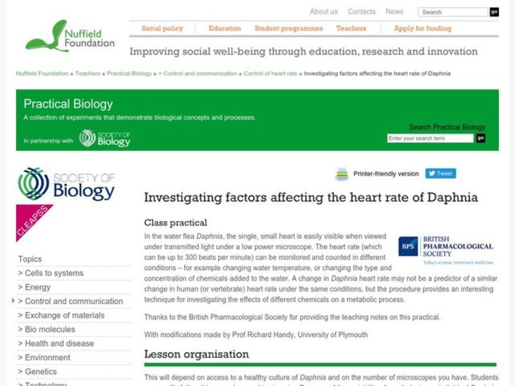Open the Teachers menu item
Screen dimensions: 515x386
[x=353, y=29]
